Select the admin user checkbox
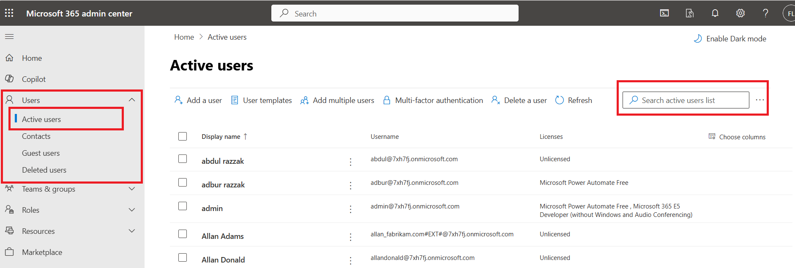Screen dimensions: 795x268 click(183, 206)
